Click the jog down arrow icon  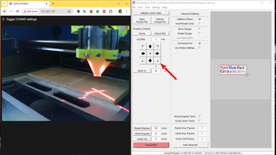pyautogui.click(x=151, y=60)
